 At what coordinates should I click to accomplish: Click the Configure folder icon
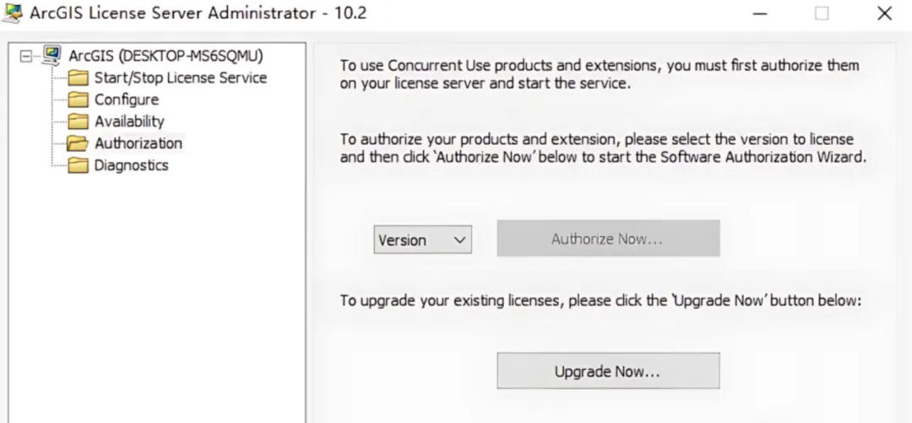click(x=79, y=99)
